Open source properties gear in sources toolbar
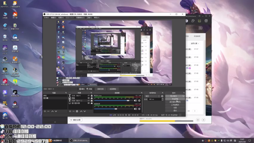This screenshot has height=143, width=254. point(77,111)
